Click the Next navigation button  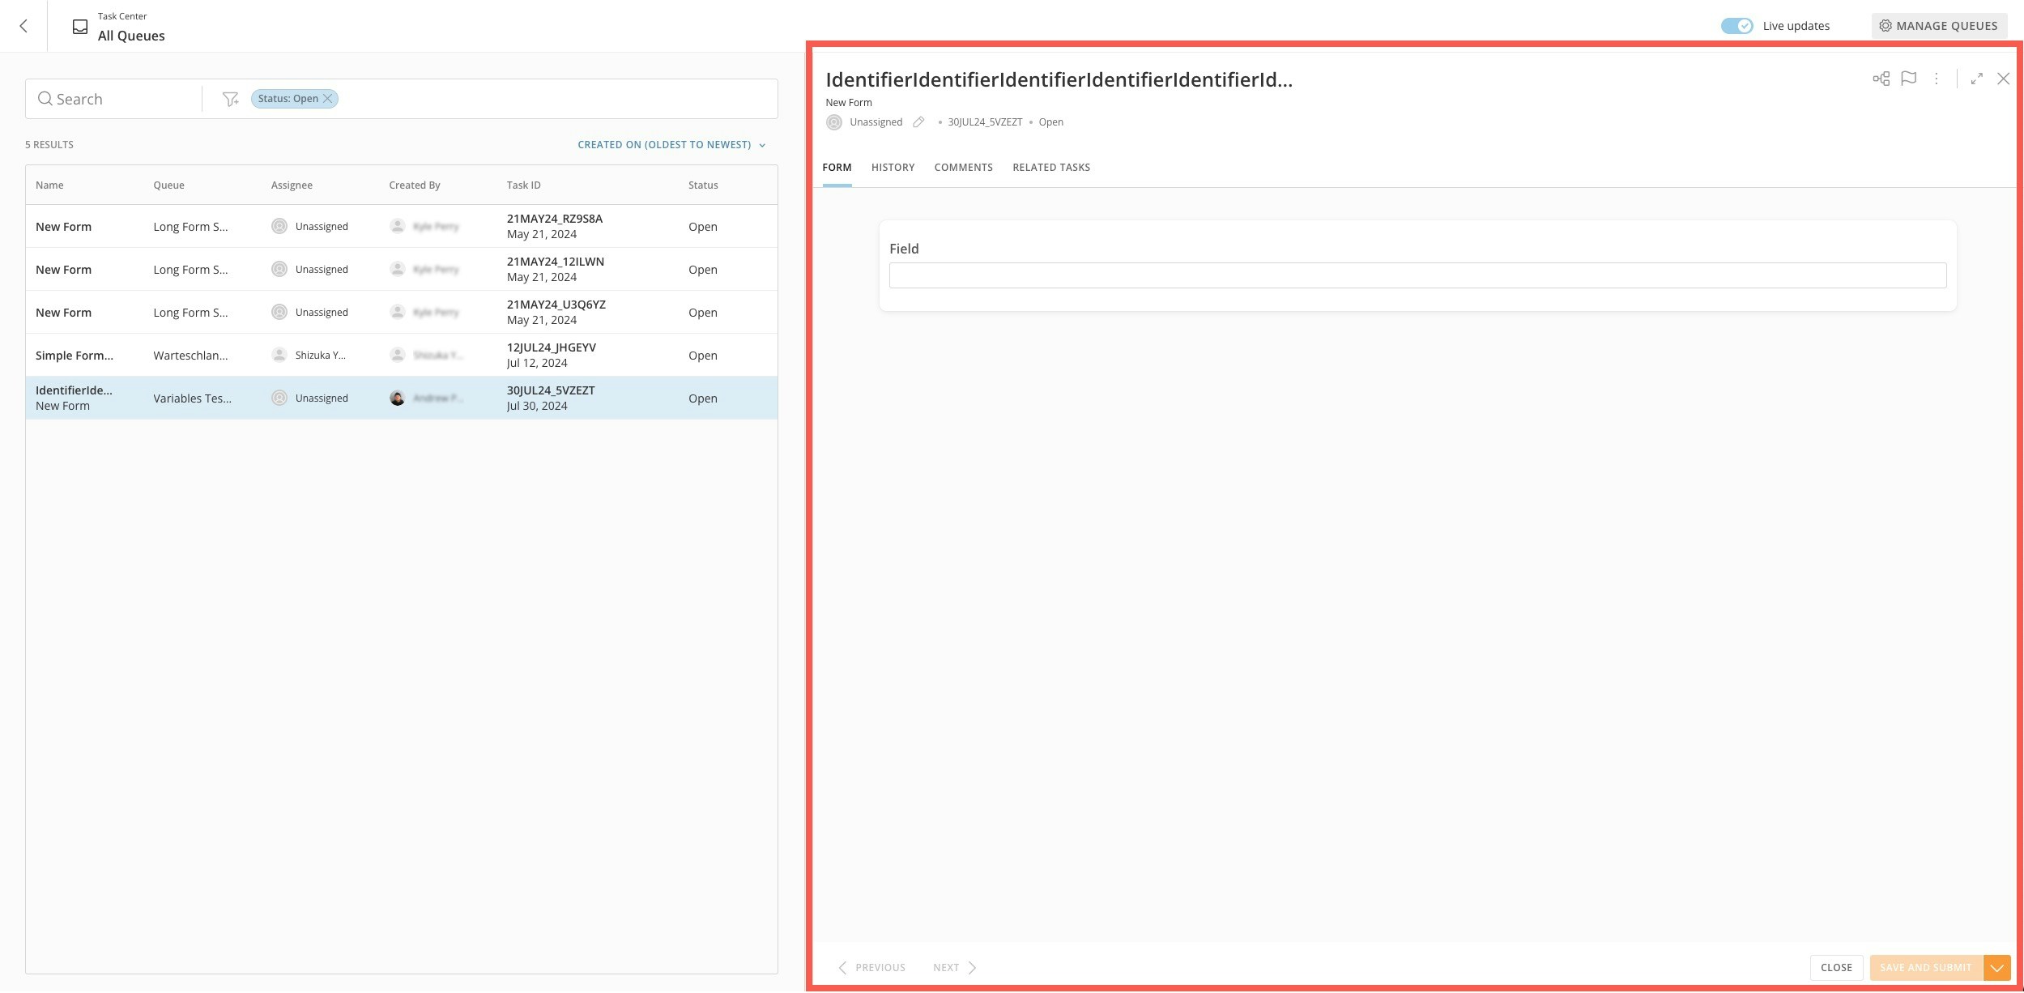click(954, 968)
